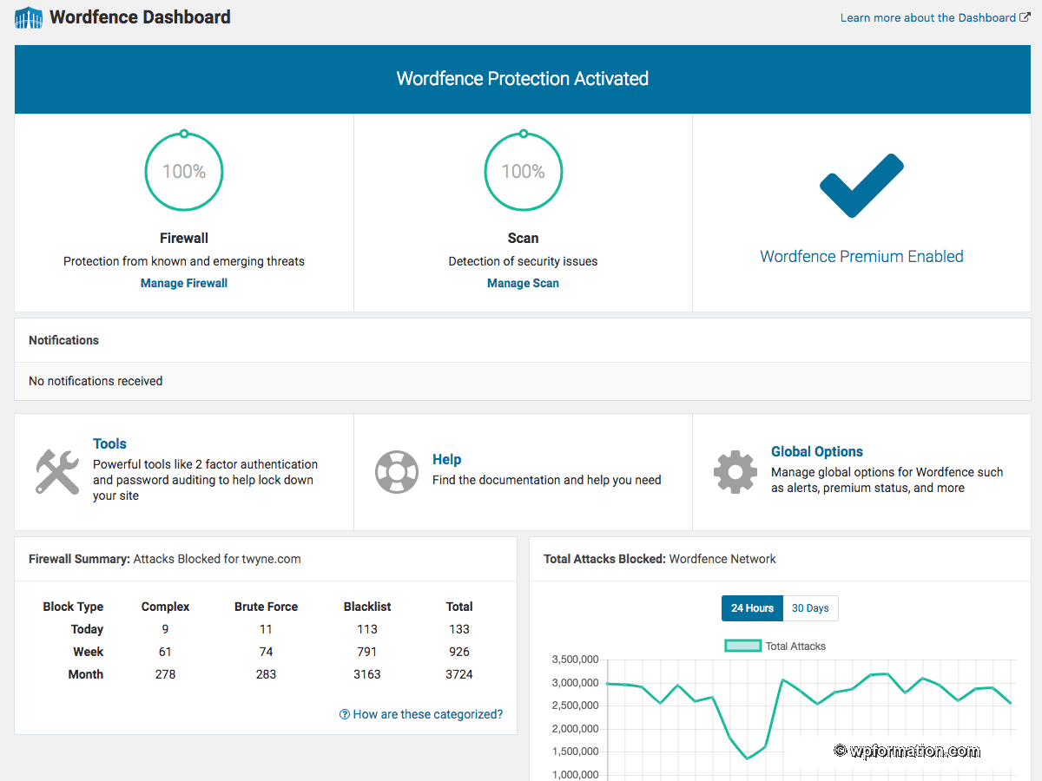The width and height of the screenshot is (1042, 781).
Task: Toggle the Total Attacks legend swatch
Action: (x=742, y=646)
